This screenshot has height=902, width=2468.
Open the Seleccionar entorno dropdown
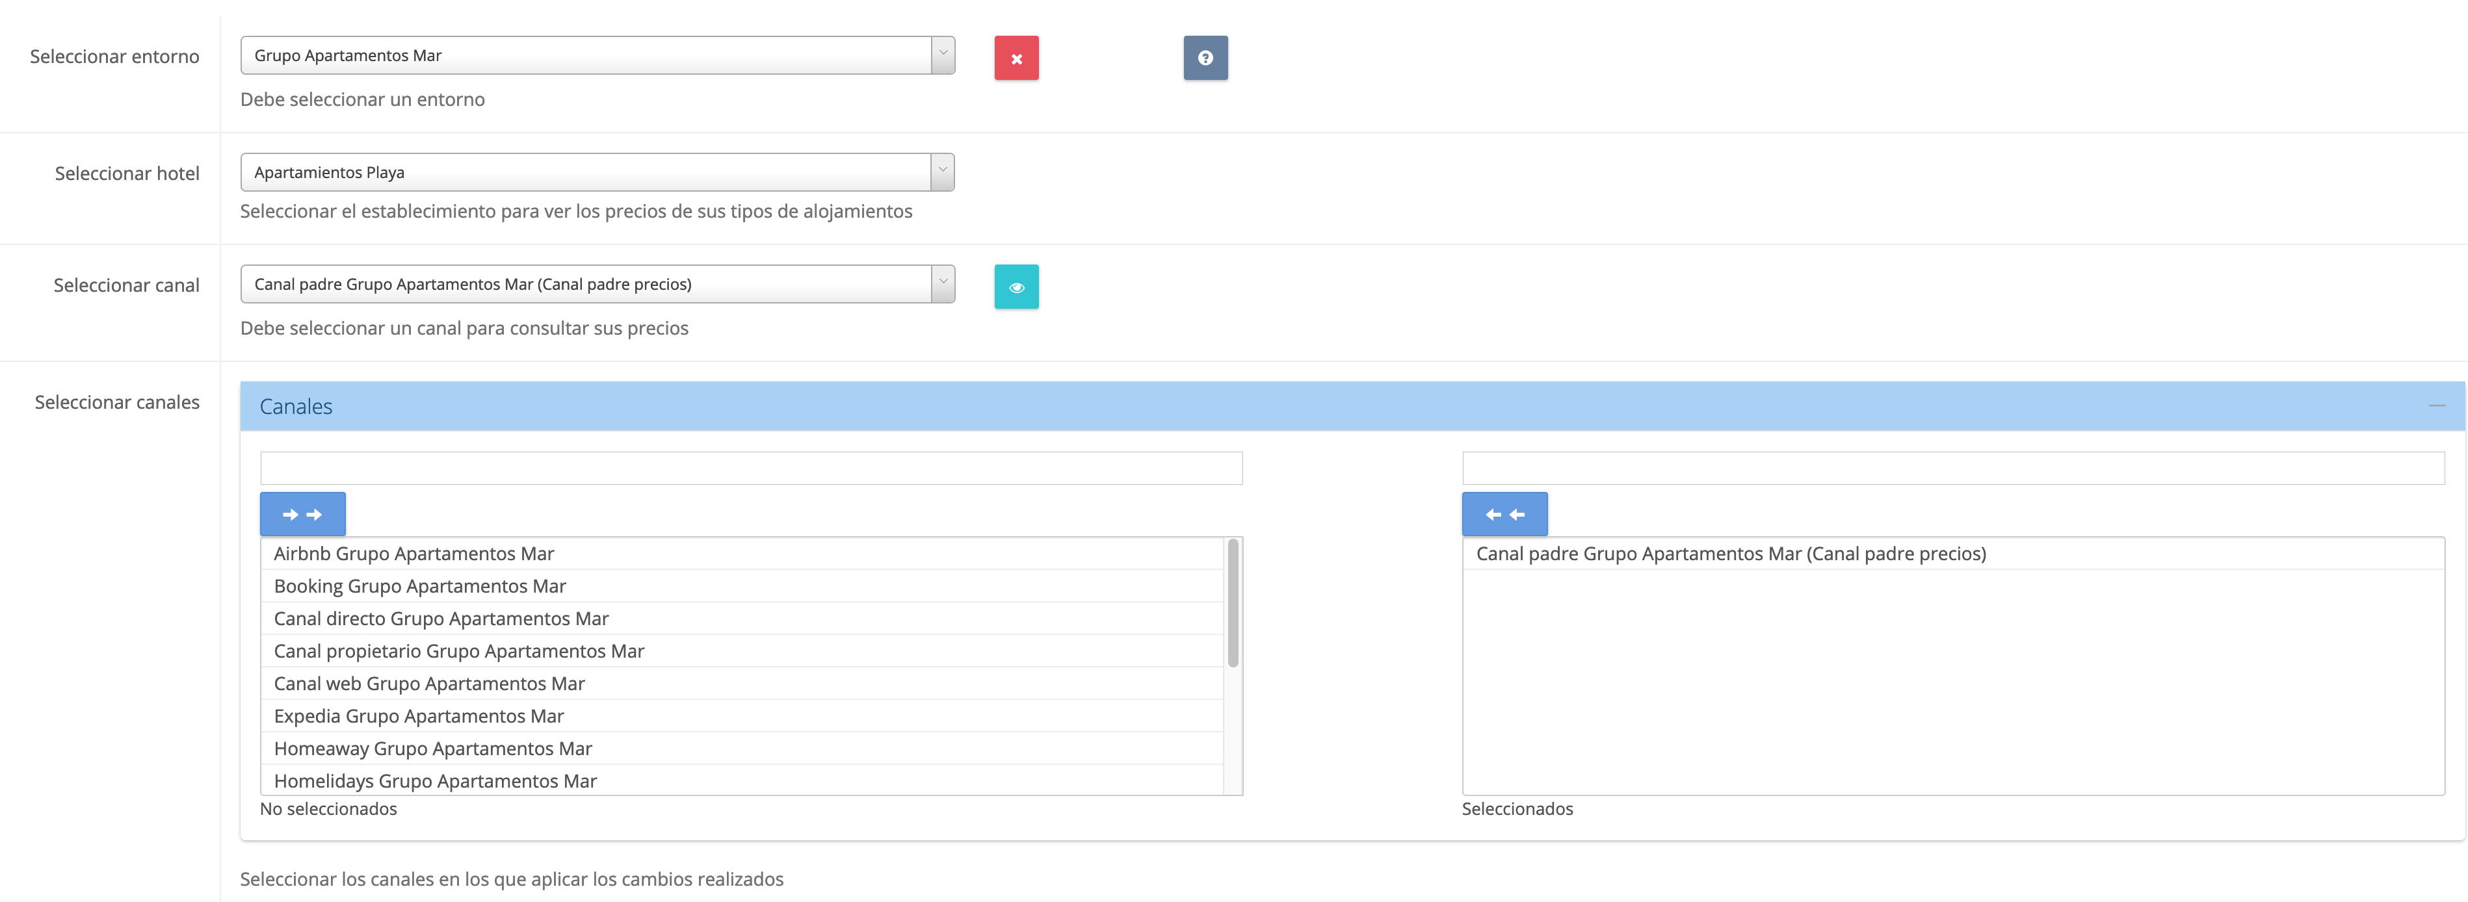pyautogui.click(x=597, y=55)
